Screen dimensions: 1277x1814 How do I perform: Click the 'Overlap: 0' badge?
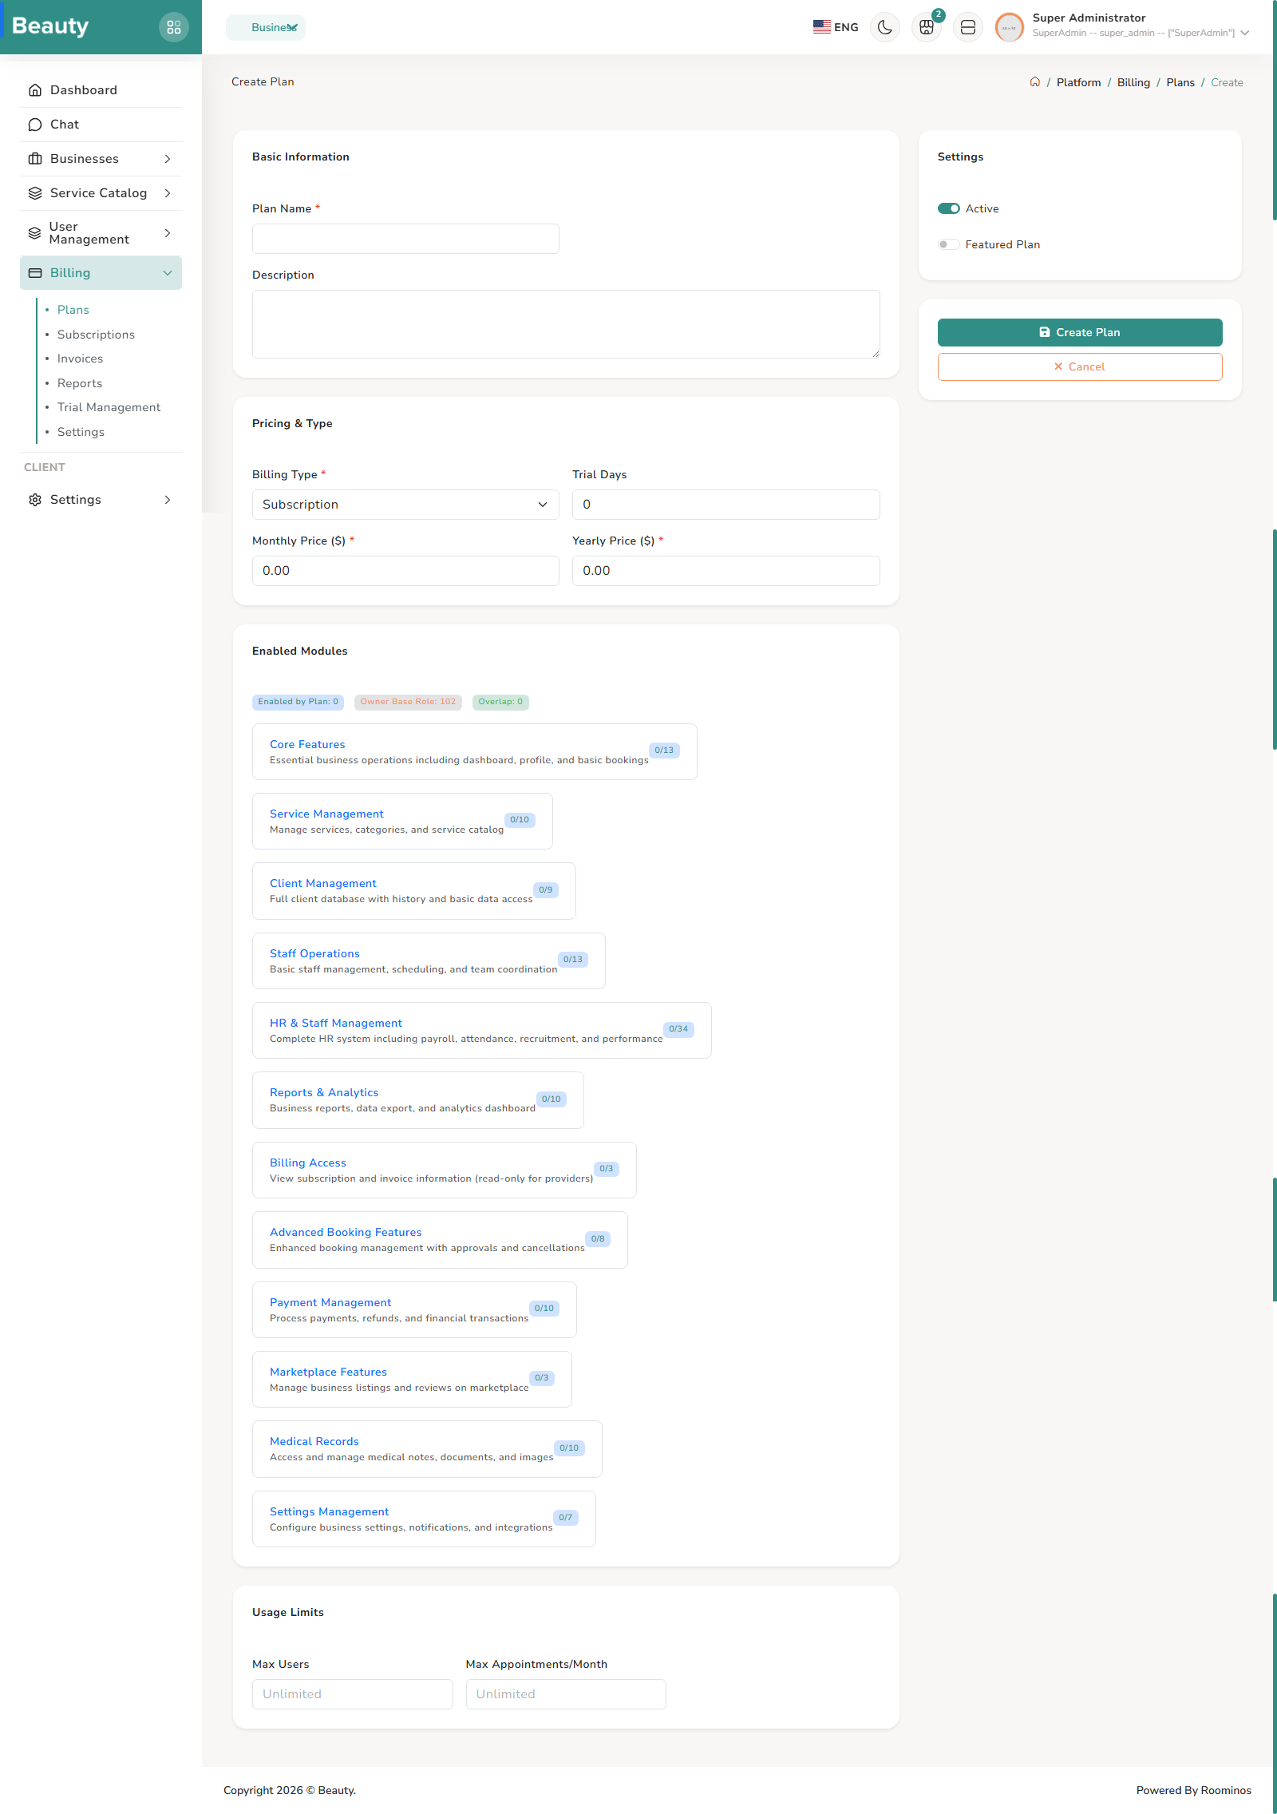click(x=500, y=702)
